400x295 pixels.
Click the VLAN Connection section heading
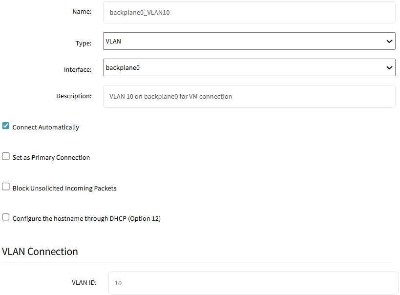pyautogui.click(x=40, y=252)
